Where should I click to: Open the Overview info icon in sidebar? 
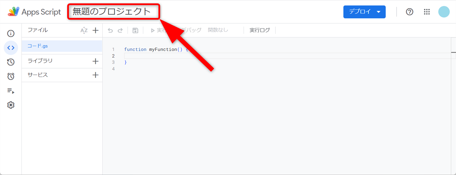11,33
